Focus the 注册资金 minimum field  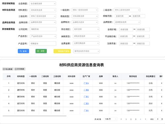click(126, 43)
